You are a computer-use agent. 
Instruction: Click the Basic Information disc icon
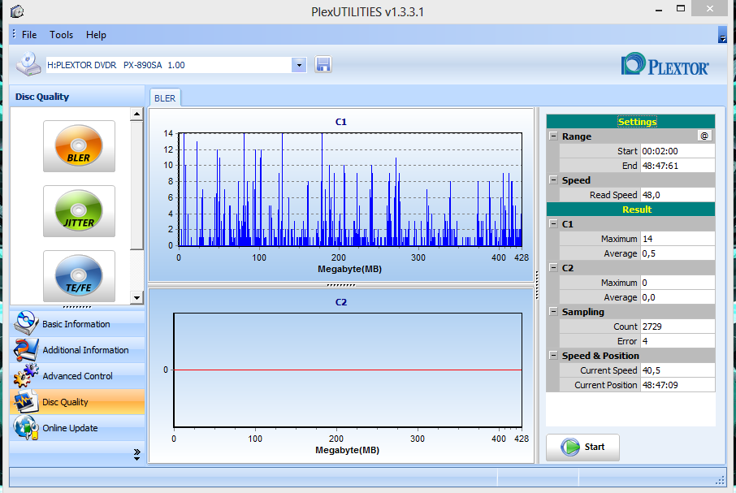click(x=26, y=323)
